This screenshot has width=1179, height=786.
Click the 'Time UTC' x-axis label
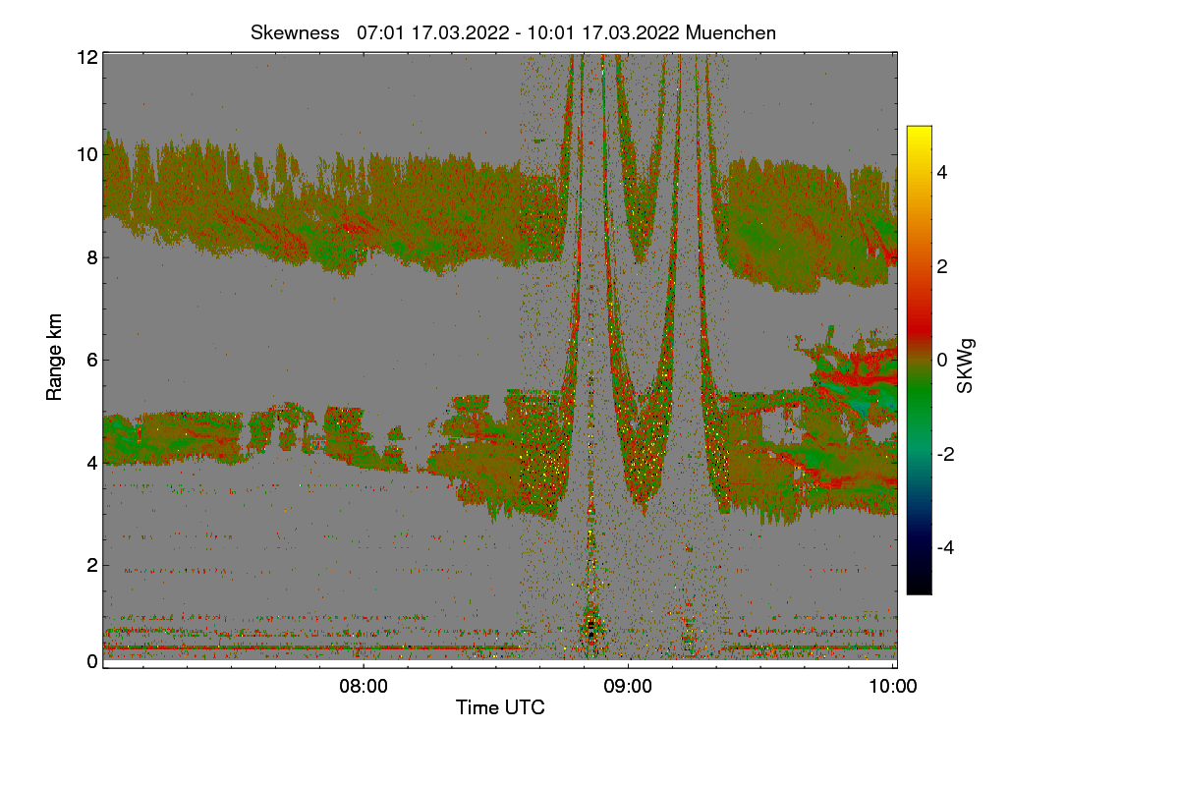click(x=500, y=707)
